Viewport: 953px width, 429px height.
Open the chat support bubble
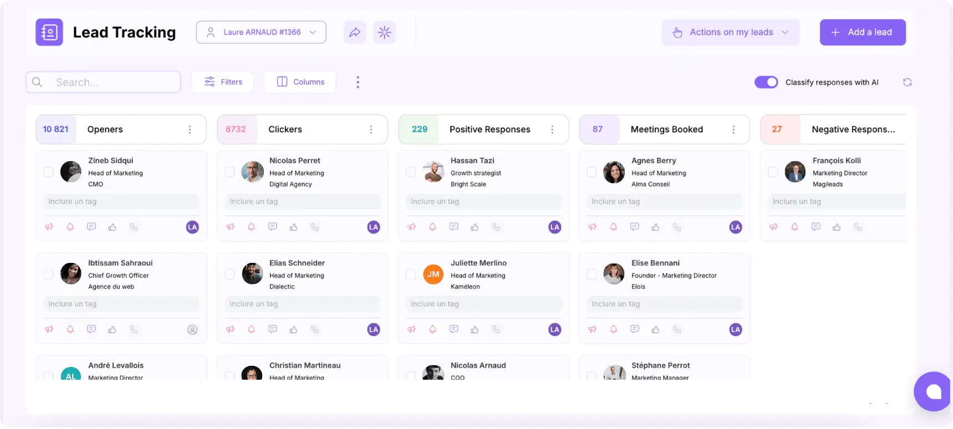click(x=933, y=391)
